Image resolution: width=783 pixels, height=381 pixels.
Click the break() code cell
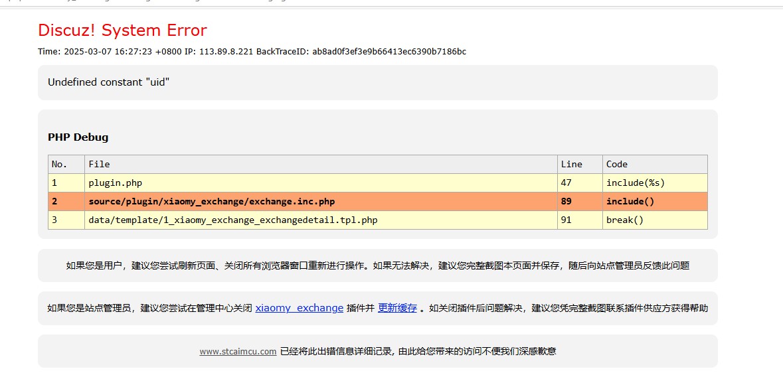click(x=655, y=220)
